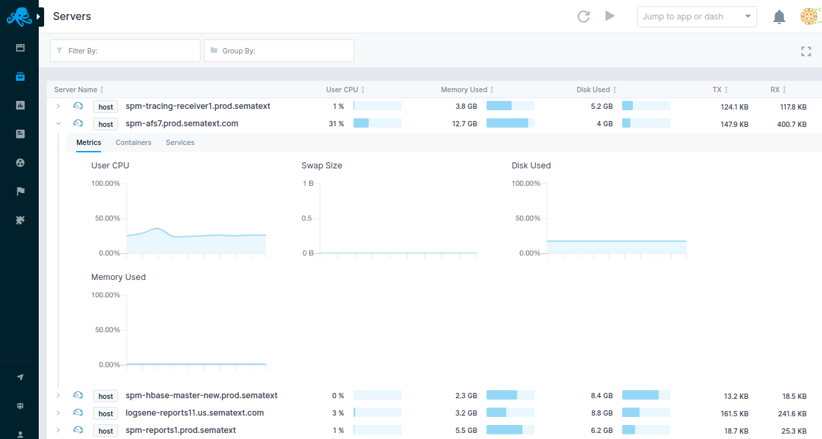The image size is (822, 439).
Task: Sort table by RX column
Action: (778, 90)
